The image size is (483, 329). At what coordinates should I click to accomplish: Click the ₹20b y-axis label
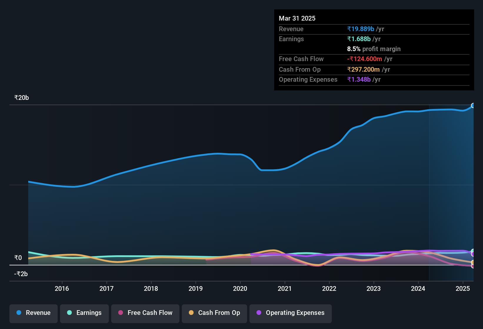[x=21, y=98]
